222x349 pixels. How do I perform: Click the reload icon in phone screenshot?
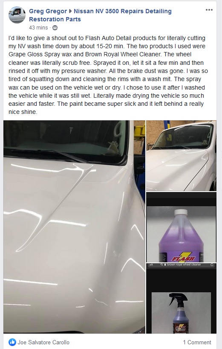[x=212, y=265]
